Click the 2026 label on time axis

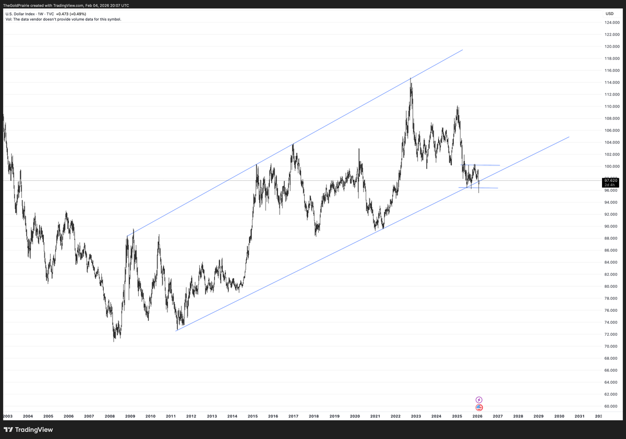coord(477,417)
